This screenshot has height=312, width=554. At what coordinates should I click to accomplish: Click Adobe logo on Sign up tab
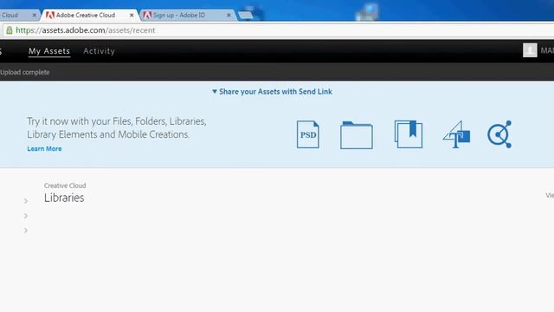[x=147, y=16]
